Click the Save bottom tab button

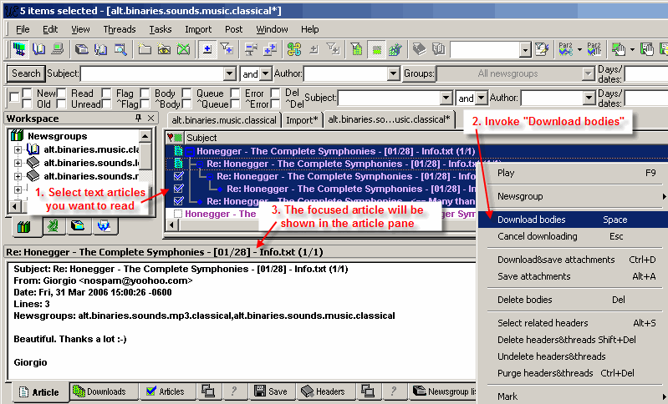coord(271,391)
